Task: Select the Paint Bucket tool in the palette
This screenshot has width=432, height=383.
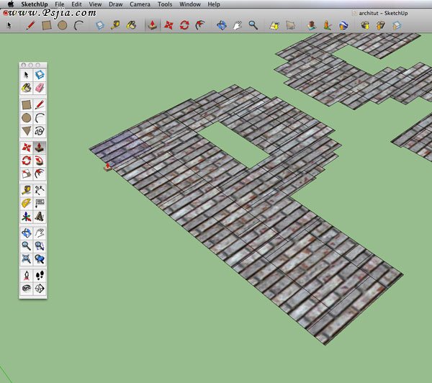Action: (x=26, y=86)
